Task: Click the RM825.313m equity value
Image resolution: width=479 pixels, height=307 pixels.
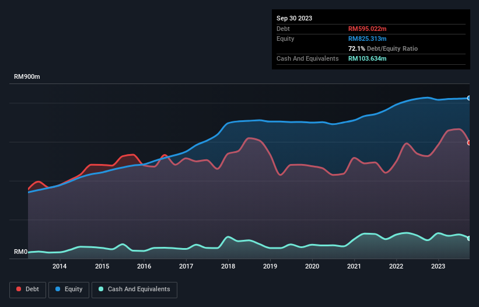Action: (367, 39)
